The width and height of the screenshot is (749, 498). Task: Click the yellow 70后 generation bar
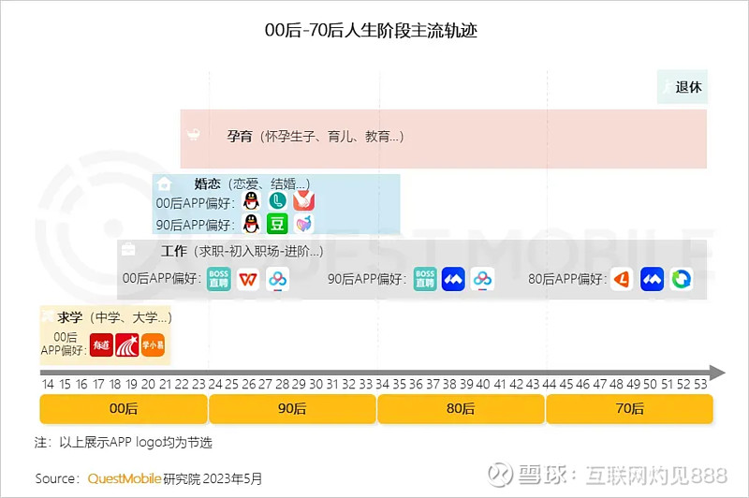(629, 409)
